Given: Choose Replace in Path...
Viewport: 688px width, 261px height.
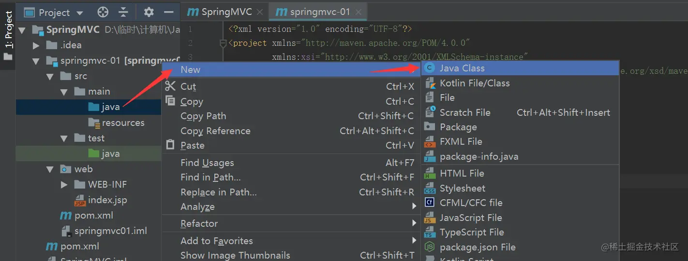Looking at the screenshot, I should coord(292,192).
